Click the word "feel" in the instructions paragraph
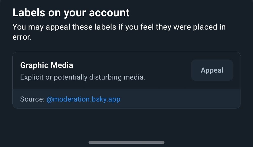This screenshot has height=147, width=253. pos(147,27)
